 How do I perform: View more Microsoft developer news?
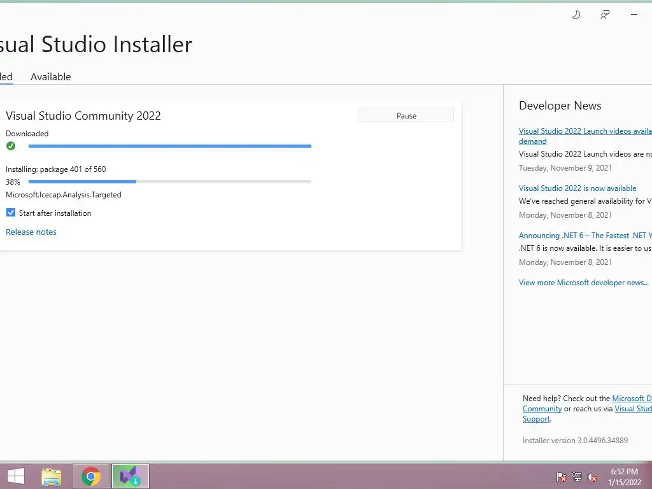(x=583, y=283)
